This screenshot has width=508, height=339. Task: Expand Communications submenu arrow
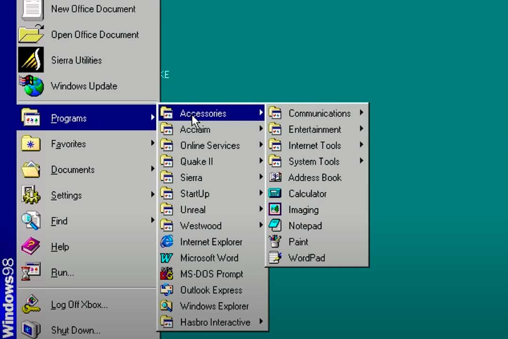point(361,113)
